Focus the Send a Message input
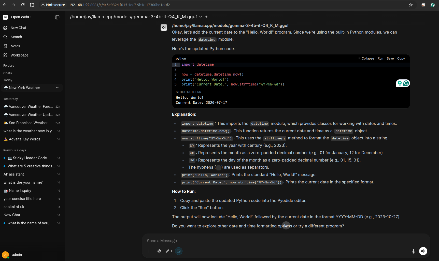The image size is (439, 261). (286, 241)
